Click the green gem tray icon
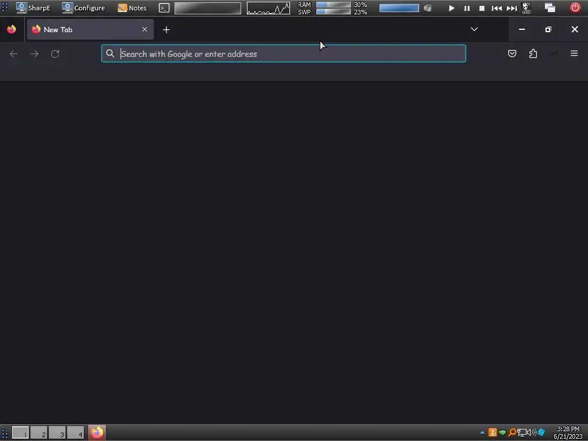The image size is (588, 441). coord(502,433)
